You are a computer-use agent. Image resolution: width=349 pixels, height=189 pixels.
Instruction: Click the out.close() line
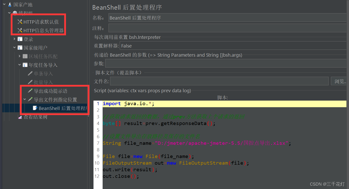(x=121, y=176)
